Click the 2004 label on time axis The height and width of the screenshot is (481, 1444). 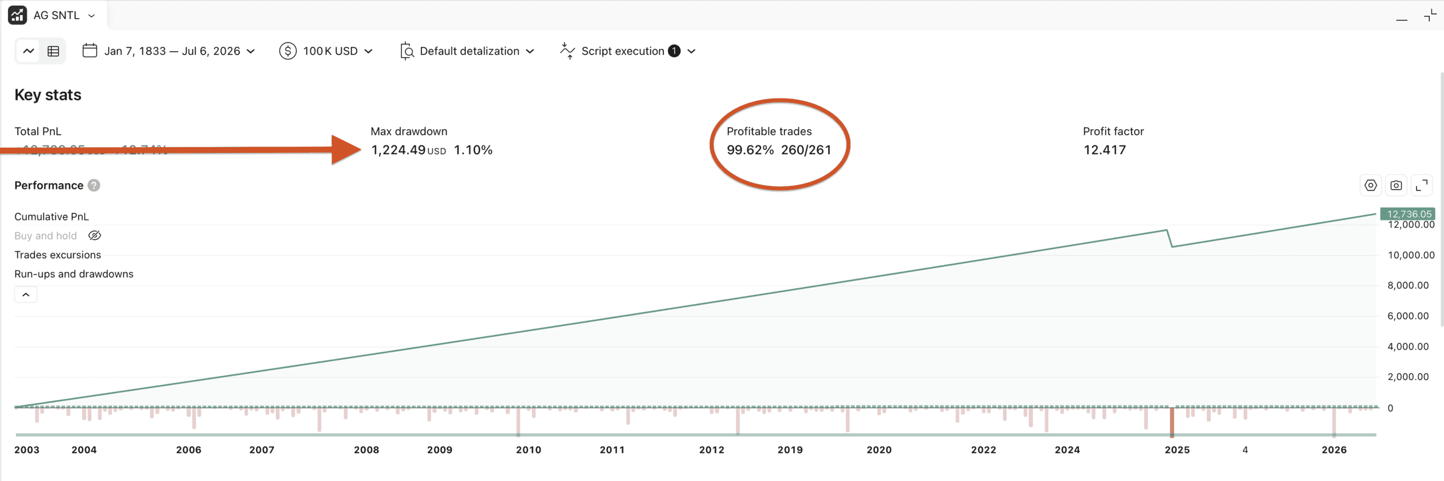pos(84,450)
